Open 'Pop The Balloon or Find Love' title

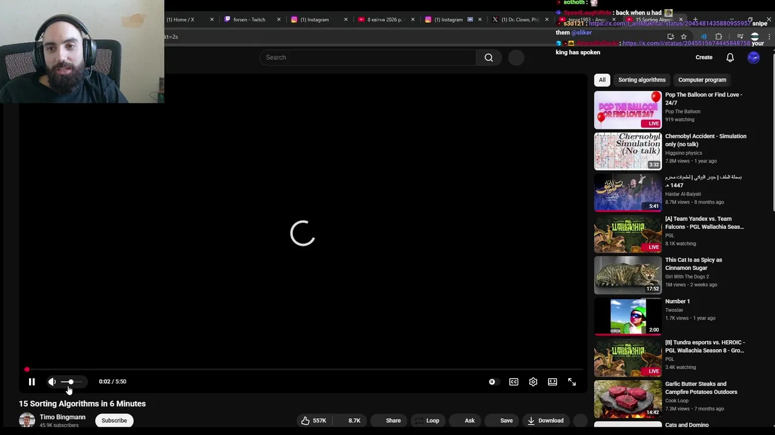click(x=704, y=98)
